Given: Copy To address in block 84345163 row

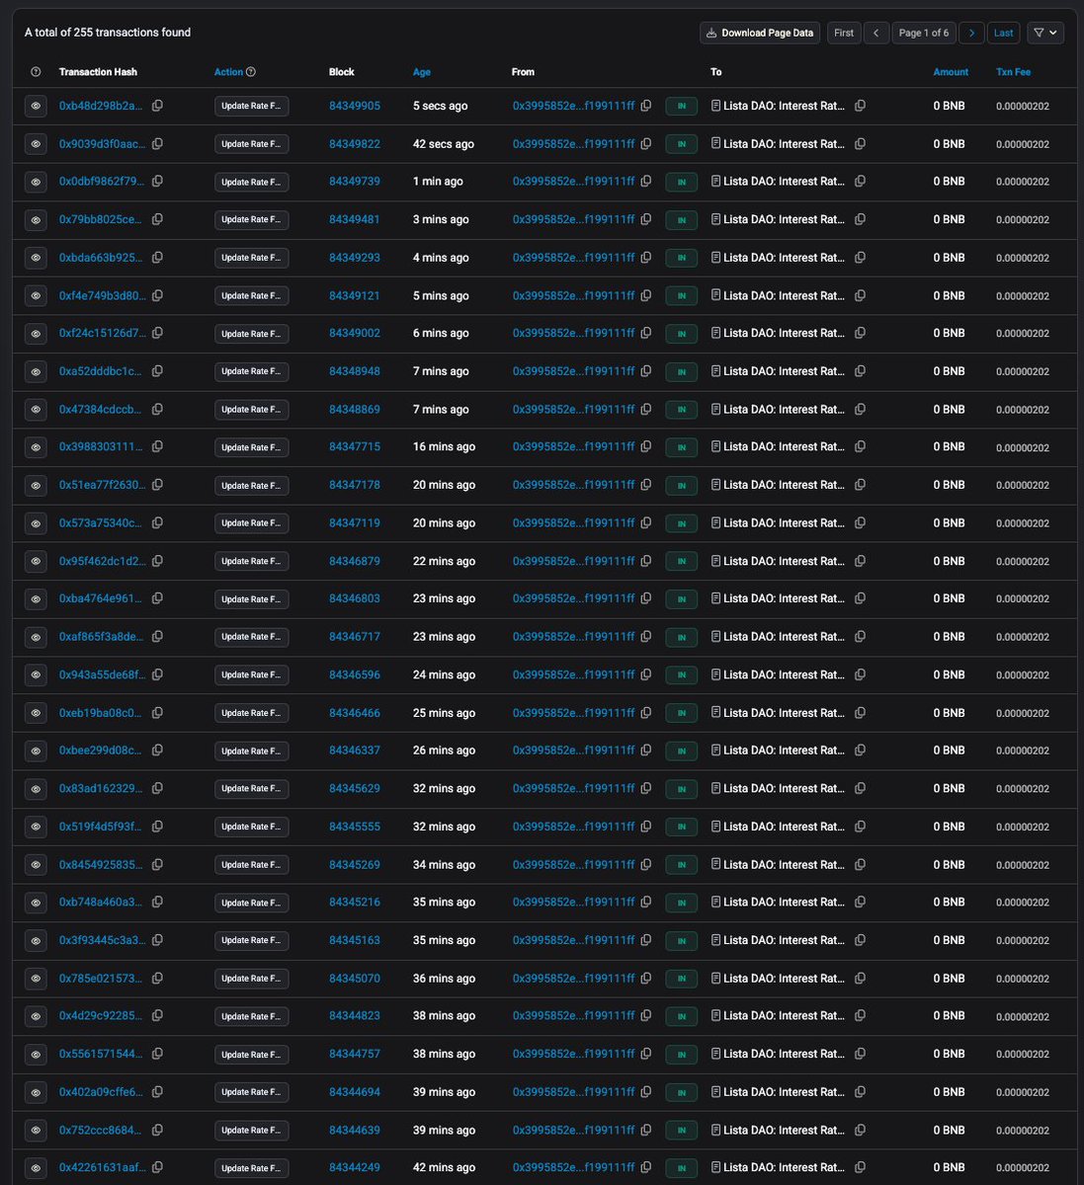Looking at the screenshot, I should (860, 940).
